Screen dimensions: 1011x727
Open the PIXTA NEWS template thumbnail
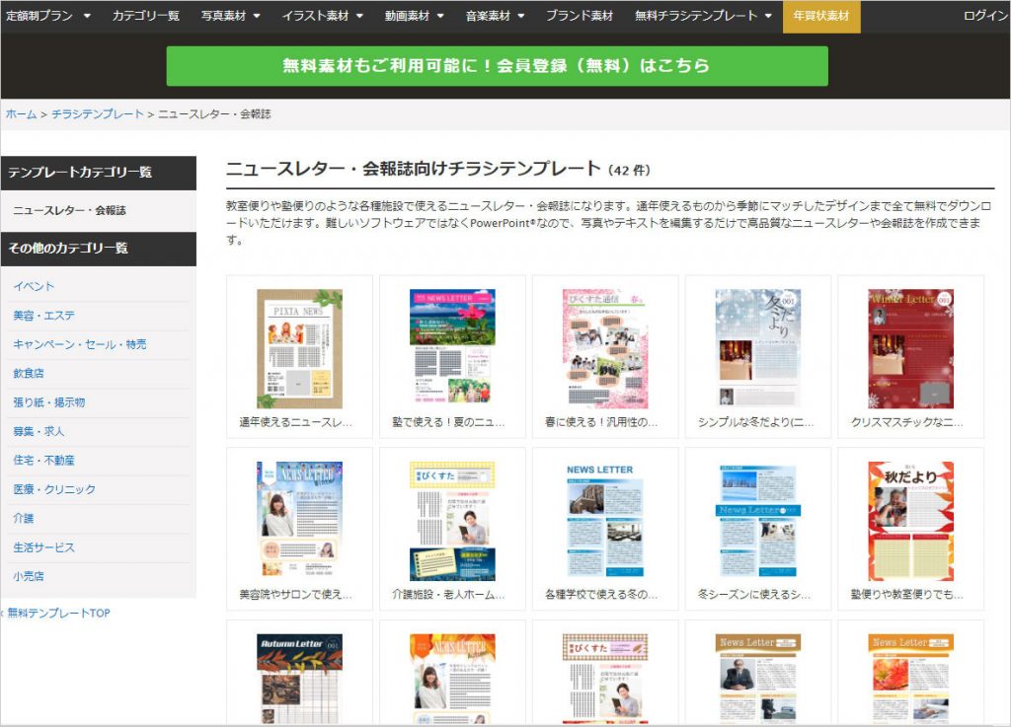(299, 348)
